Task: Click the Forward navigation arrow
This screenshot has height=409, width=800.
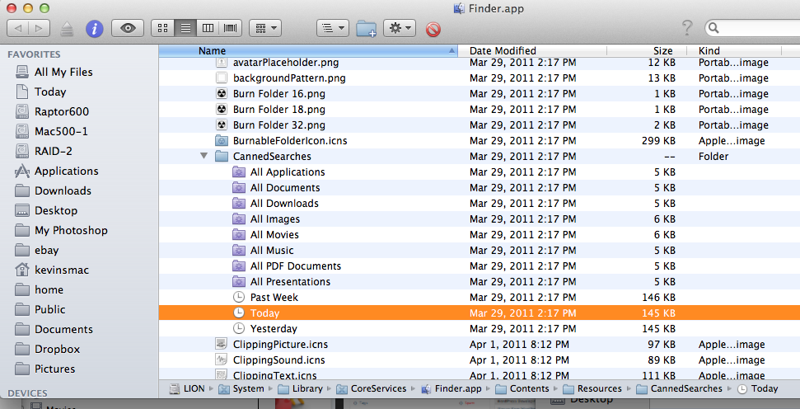Action: coord(40,28)
